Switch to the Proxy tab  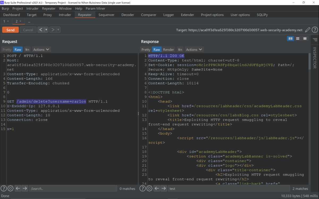[x=48, y=15]
